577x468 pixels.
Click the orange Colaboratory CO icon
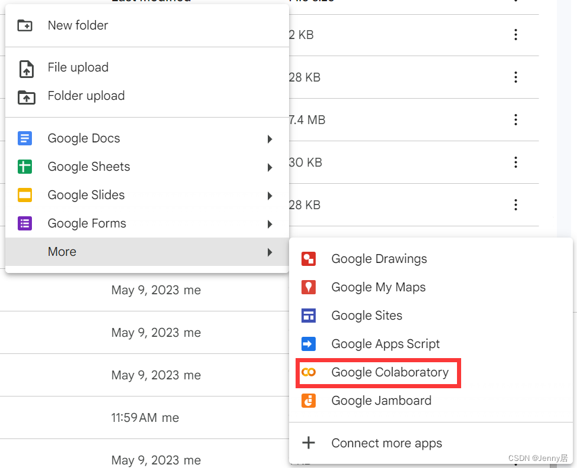pos(309,372)
